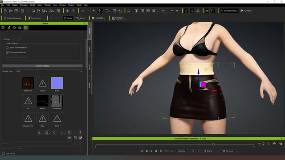The image size is (285, 160).
Task: Click the flag icon in top toolbar
Action: coord(213,11)
